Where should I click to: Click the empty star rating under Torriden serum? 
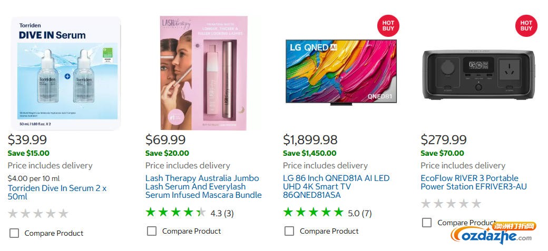click(38, 214)
